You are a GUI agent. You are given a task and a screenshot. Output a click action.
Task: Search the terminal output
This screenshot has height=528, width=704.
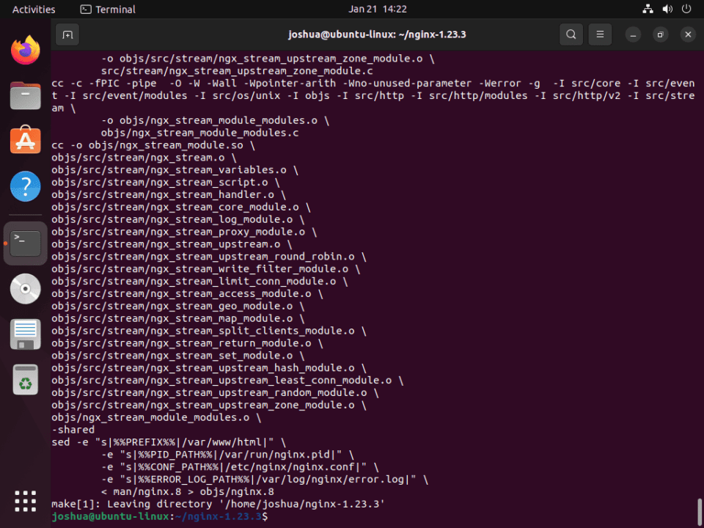point(571,34)
